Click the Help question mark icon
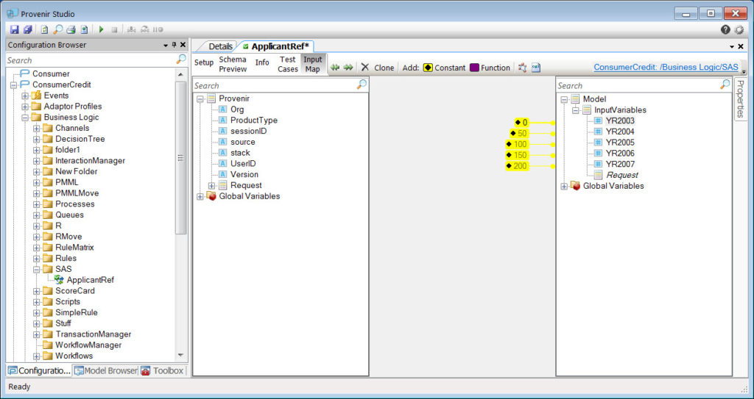The image size is (754, 399). 725,30
